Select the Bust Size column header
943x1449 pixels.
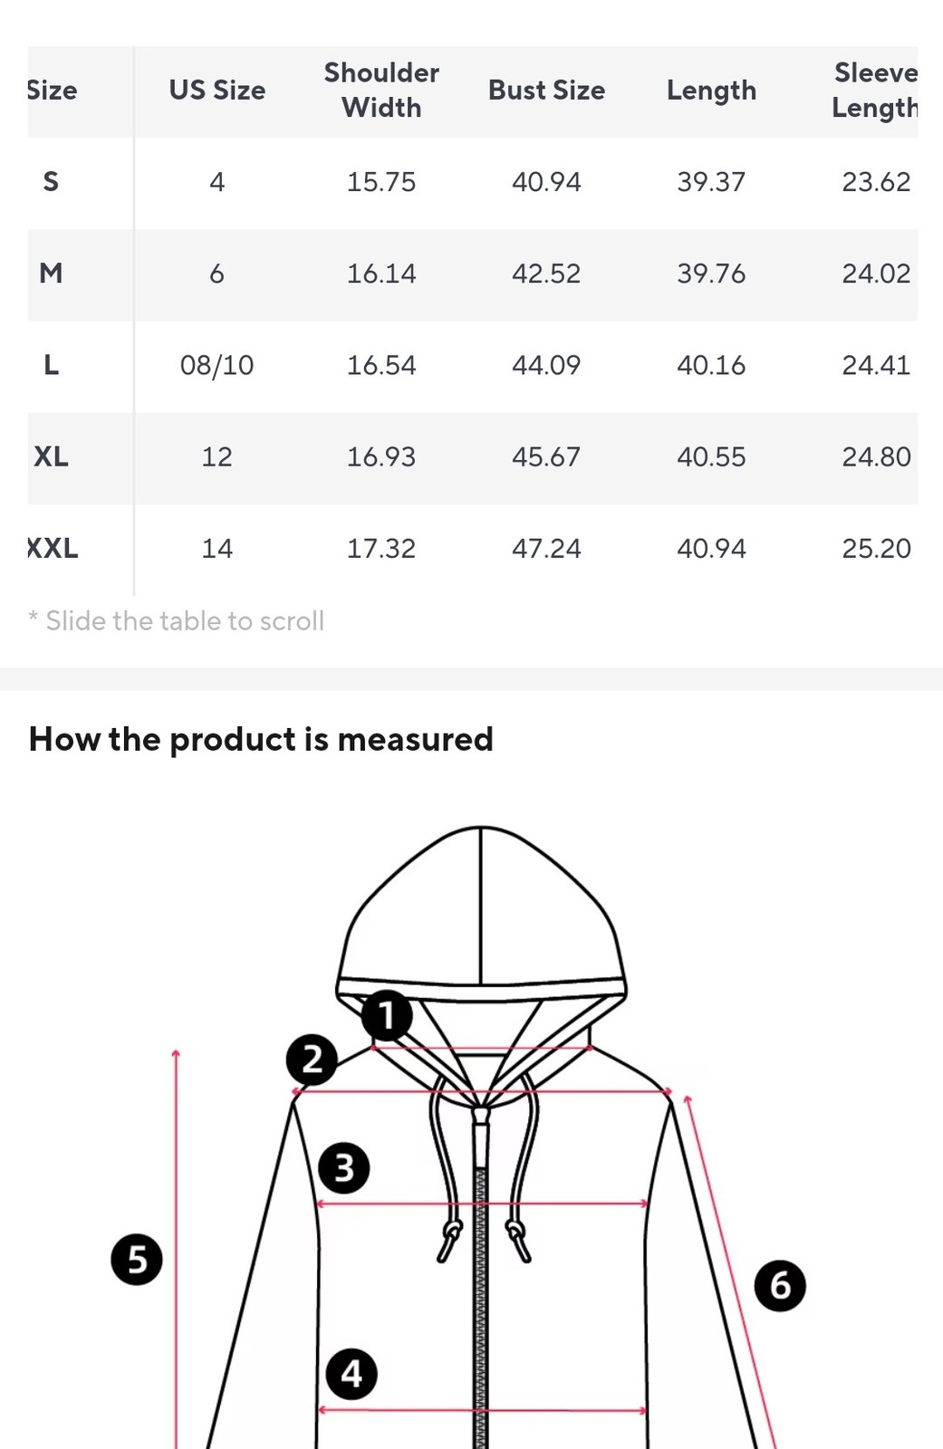tap(546, 90)
